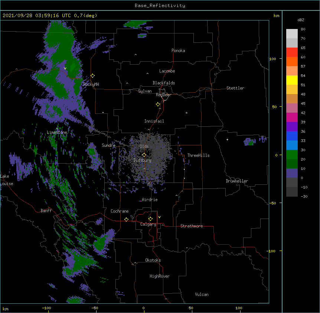Select the dark gray -10 dBZ legend swatch
The image size is (320, 313).
pos(292,192)
